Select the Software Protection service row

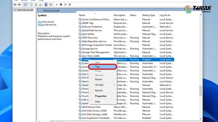[126, 27]
